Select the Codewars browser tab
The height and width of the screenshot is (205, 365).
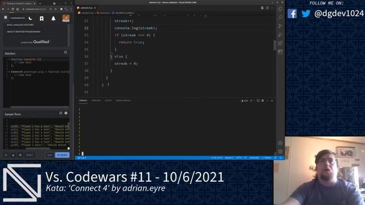point(19,3)
